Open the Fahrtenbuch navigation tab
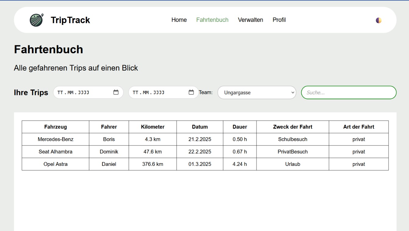This screenshot has height=231, width=409. (x=212, y=20)
